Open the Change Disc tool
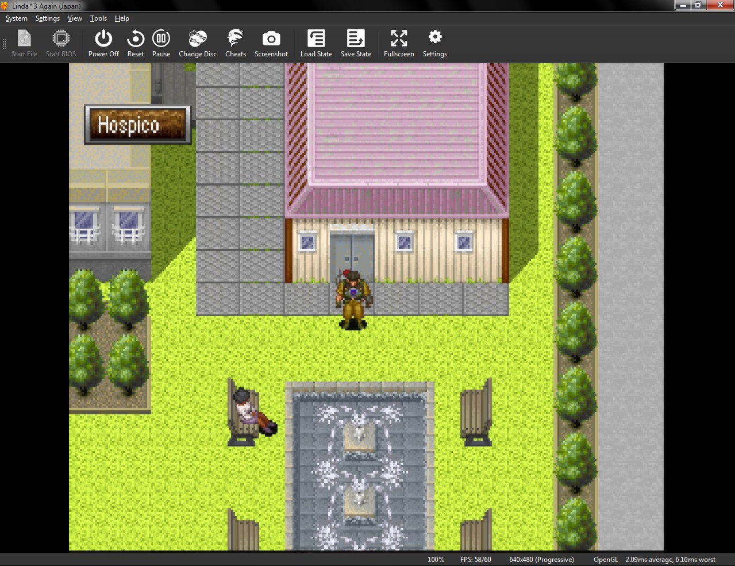This screenshot has width=735, height=566. pyautogui.click(x=198, y=44)
